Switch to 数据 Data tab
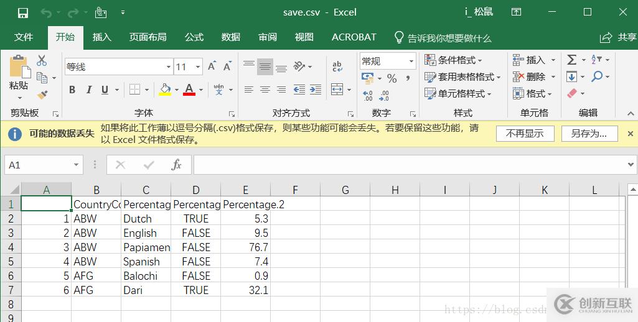The height and width of the screenshot is (322, 638). click(x=231, y=37)
